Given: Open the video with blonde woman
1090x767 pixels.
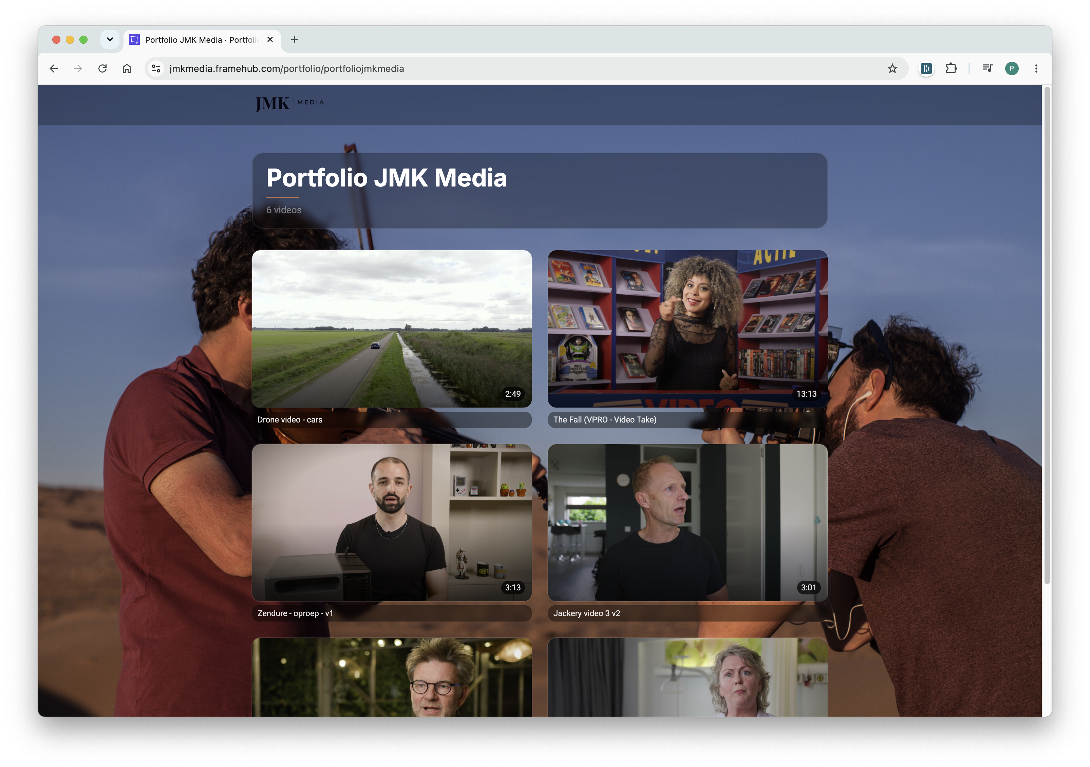Looking at the screenshot, I should point(688,677).
